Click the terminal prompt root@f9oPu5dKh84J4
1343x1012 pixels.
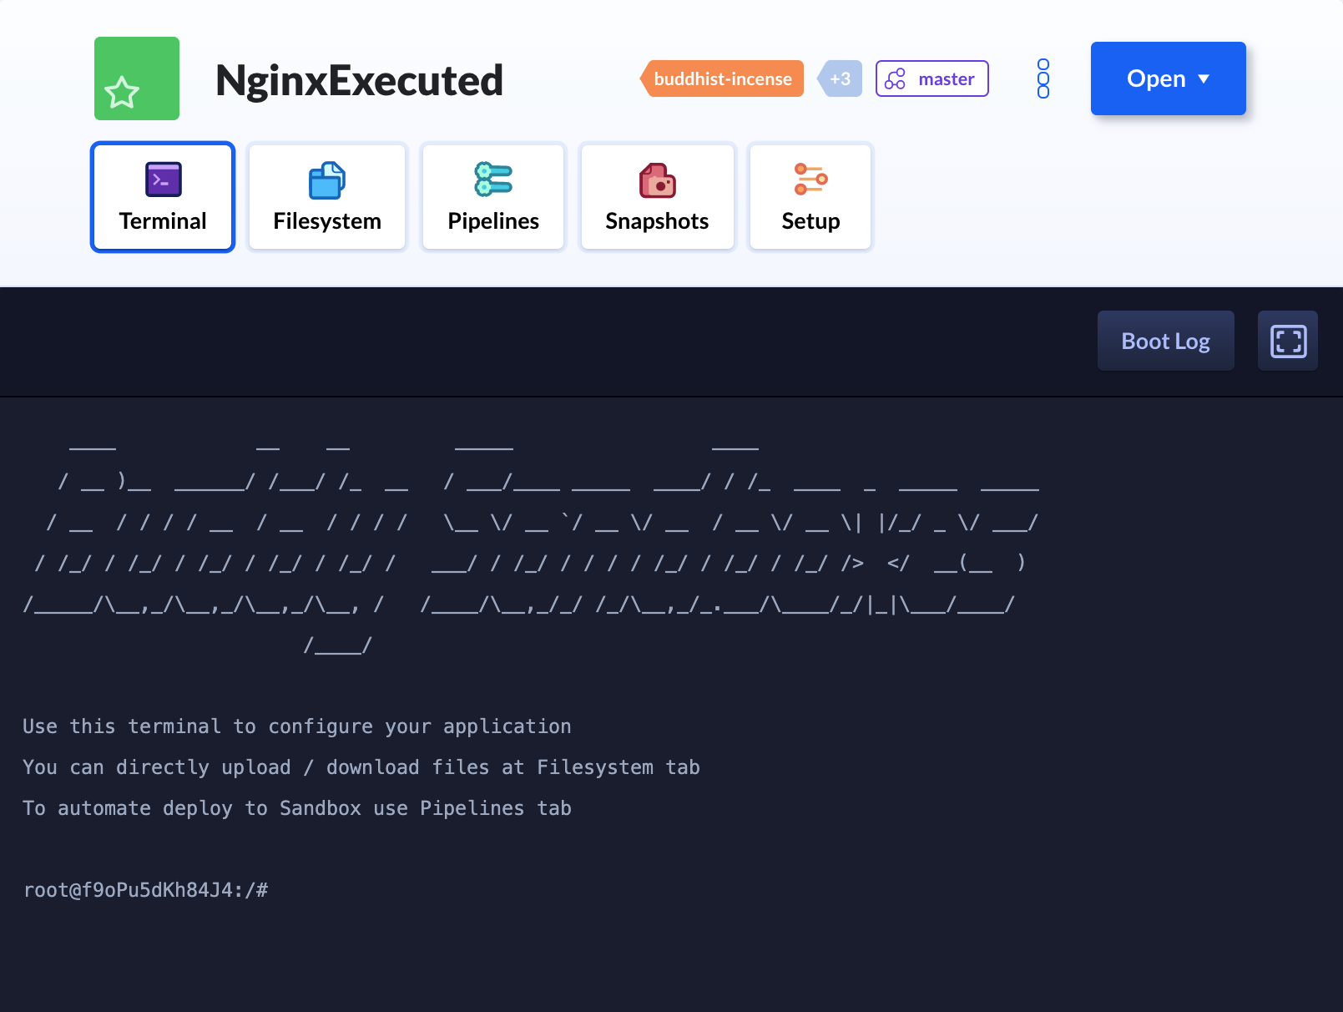click(x=146, y=890)
